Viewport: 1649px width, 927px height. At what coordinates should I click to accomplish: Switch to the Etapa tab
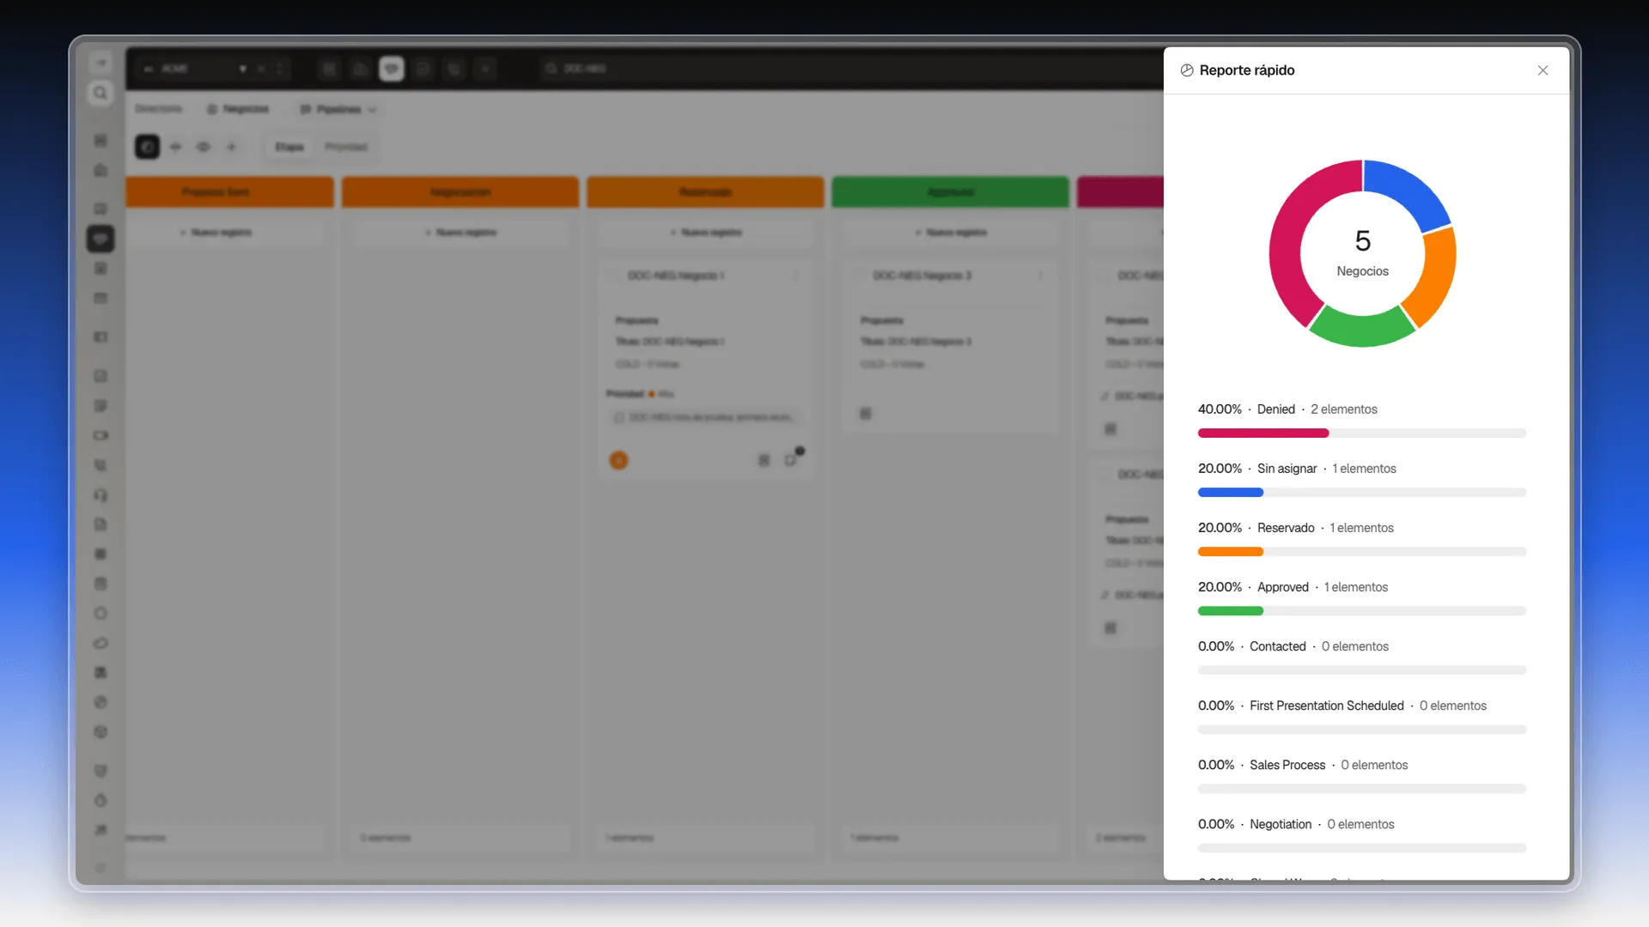tap(289, 147)
